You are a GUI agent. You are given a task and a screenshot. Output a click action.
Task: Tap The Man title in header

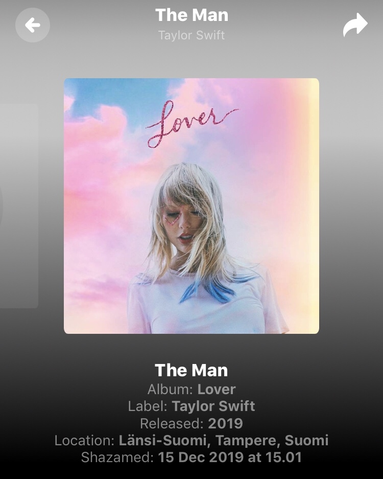[192, 15]
